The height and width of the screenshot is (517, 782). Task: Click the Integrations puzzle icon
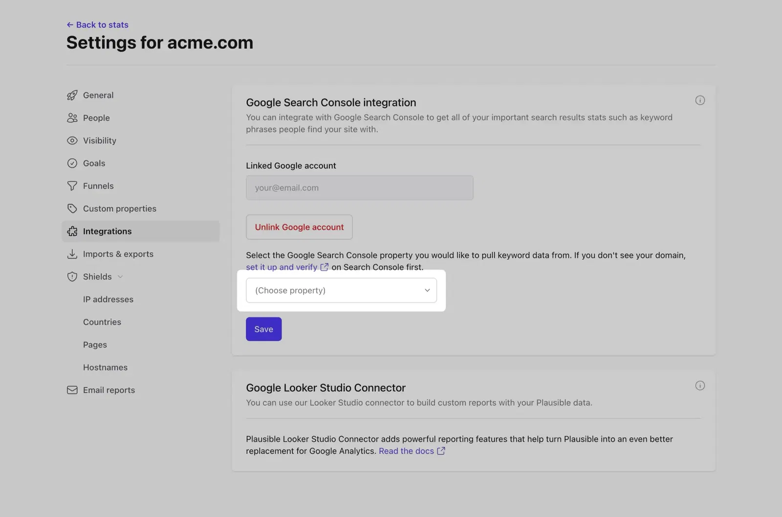(72, 231)
